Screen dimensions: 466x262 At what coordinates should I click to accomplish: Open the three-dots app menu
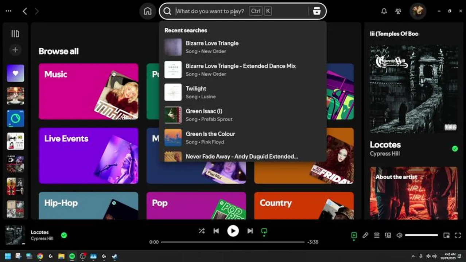[x=8, y=11]
